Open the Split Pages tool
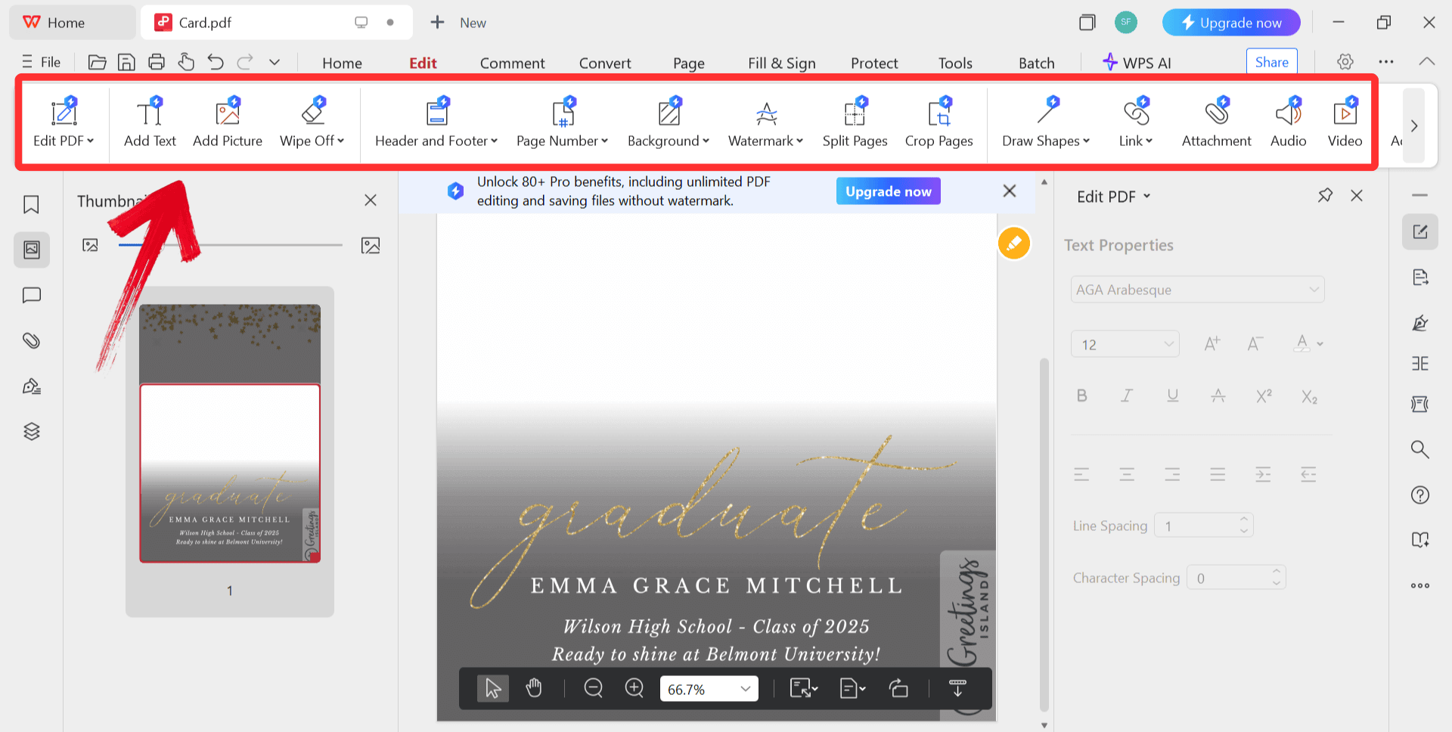1452x732 pixels. 855,123
